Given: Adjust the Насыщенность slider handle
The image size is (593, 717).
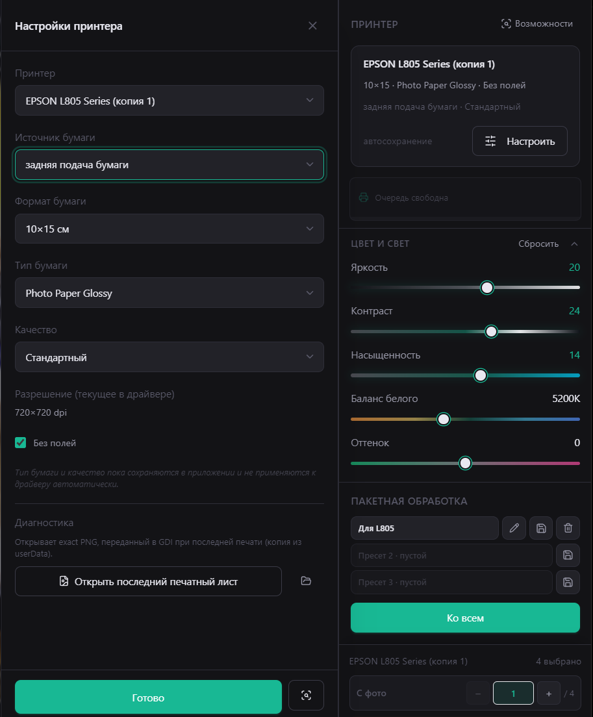Looking at the screenshot, I should click(x=481, y=375).
